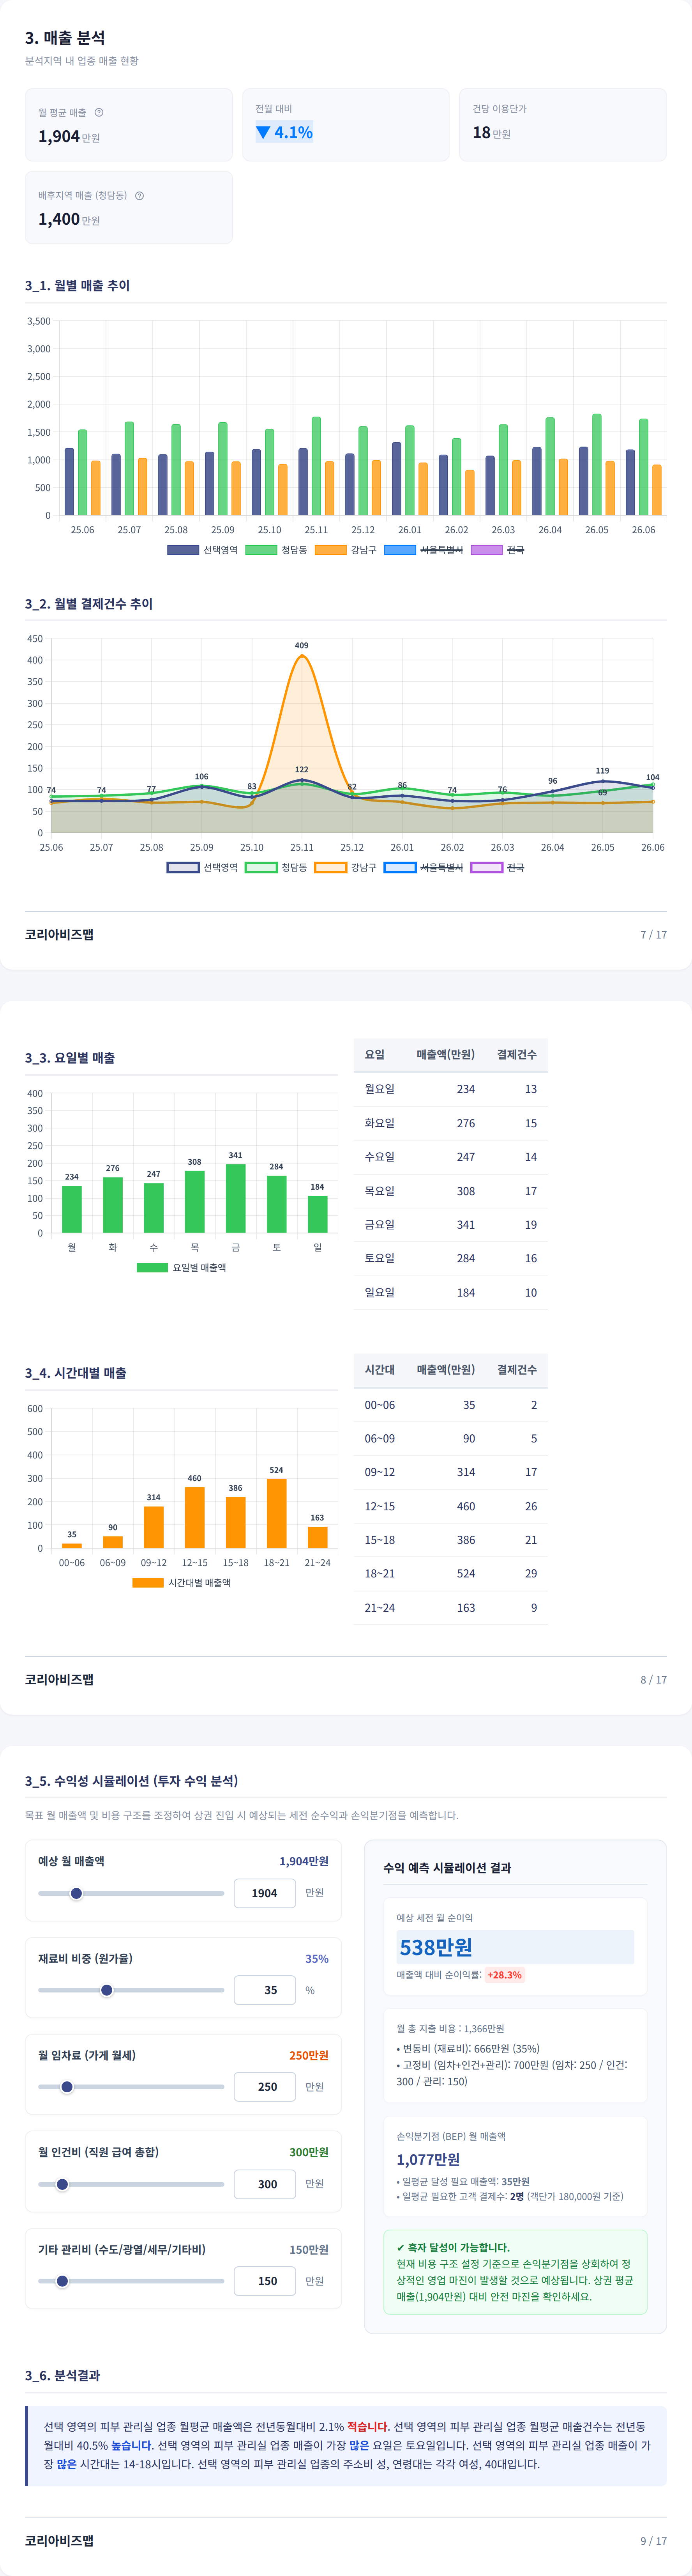692x2576 pixels.
Task: Click the 3_2. 월별 결제건수 추이 heading
Action: click(89, 603)
